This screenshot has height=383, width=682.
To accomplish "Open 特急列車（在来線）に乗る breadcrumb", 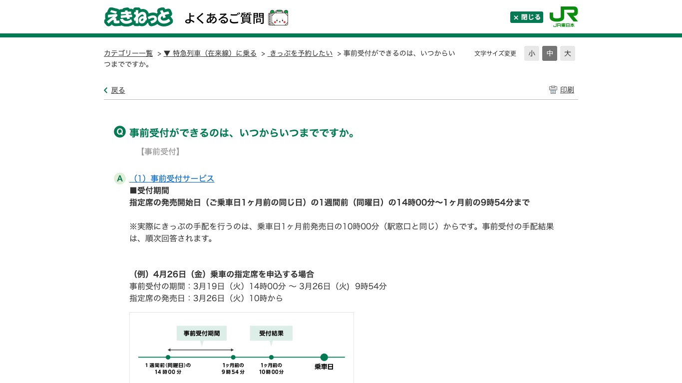I will (x=210, y=53).
